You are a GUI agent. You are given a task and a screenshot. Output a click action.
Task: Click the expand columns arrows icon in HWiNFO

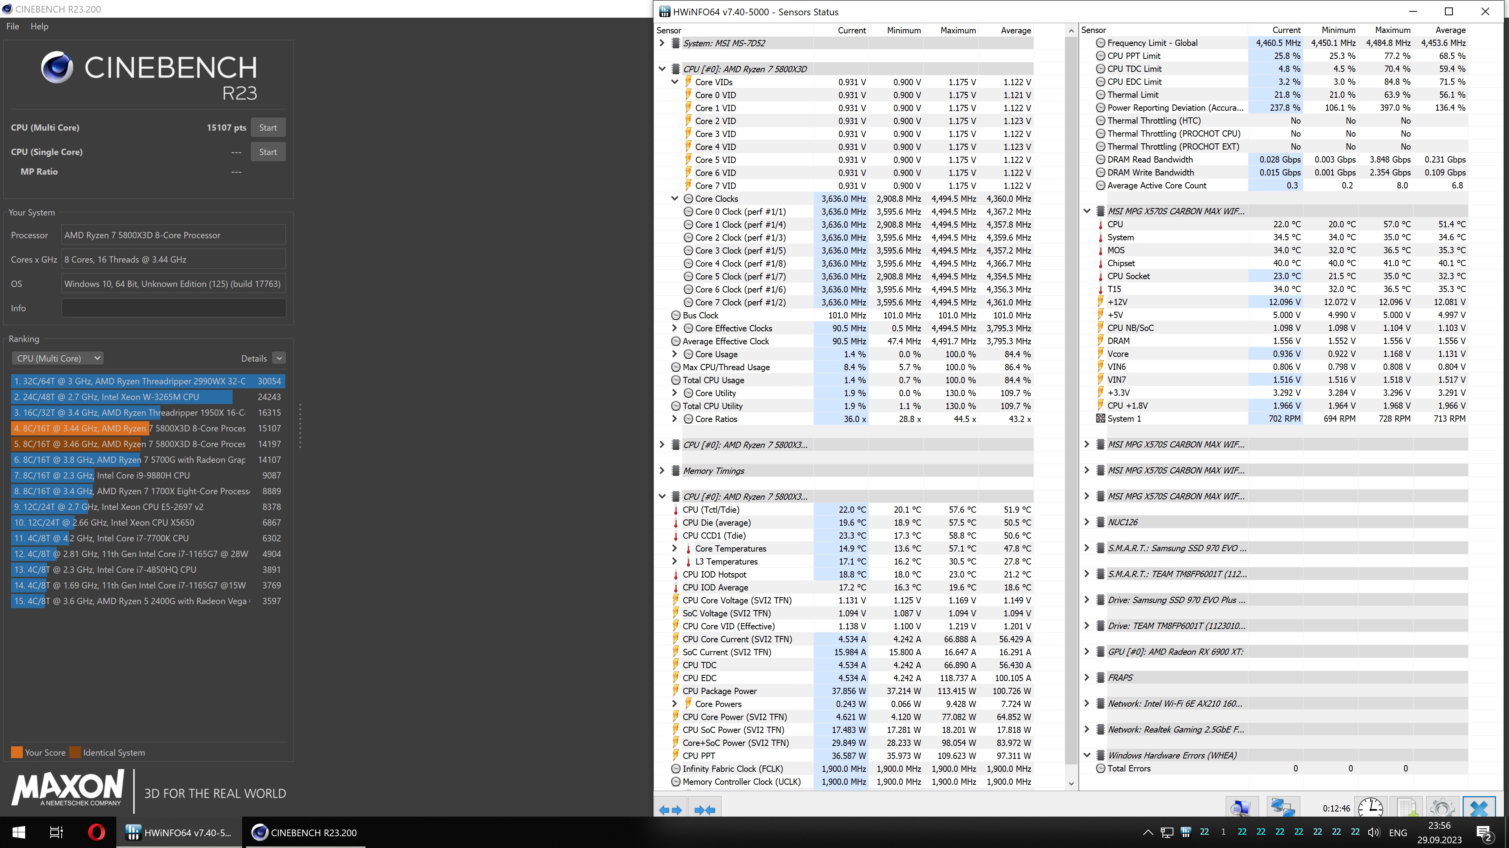670,810
